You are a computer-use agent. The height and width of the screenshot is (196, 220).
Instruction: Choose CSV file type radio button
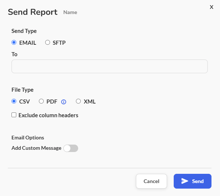point(14,101)
